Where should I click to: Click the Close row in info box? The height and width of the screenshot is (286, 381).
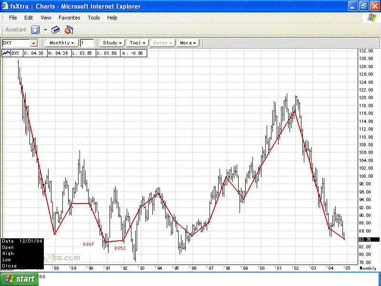(x=10, y=266)
